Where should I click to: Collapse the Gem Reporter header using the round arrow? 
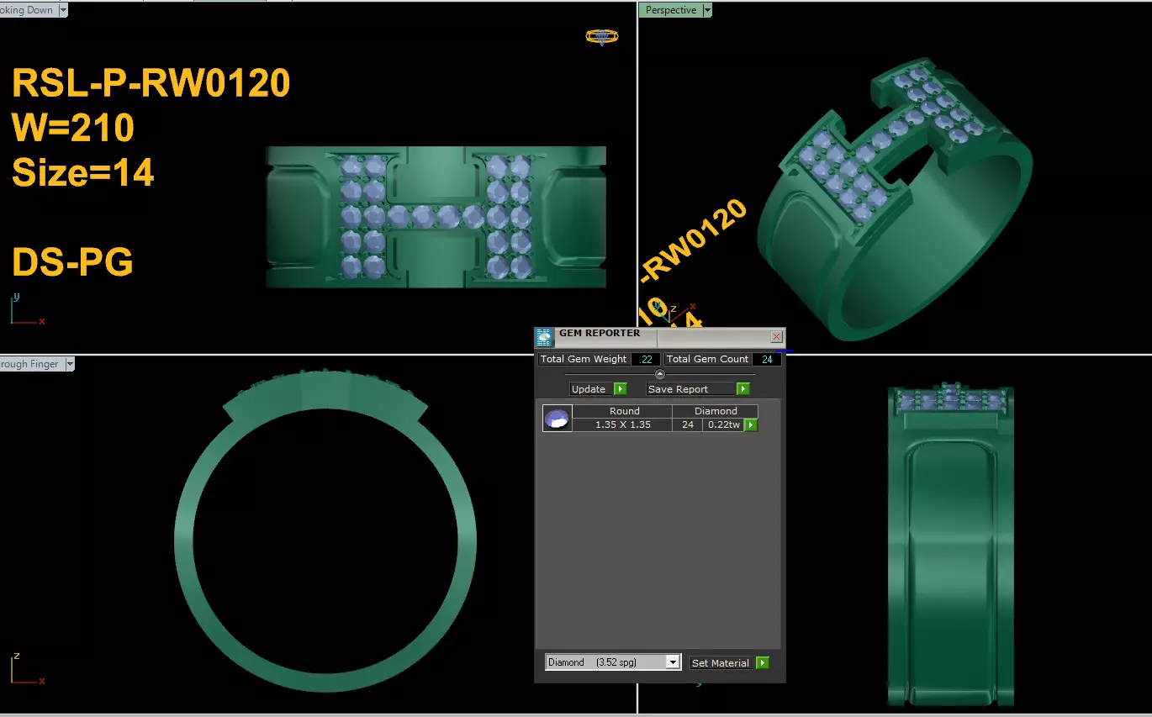pos(660,374)
